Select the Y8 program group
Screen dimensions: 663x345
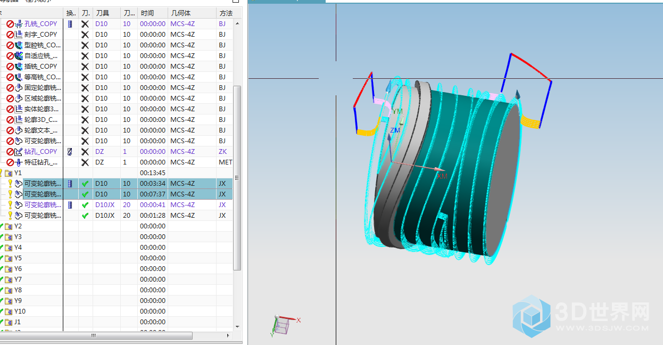pyautogui.click(x=18, y=290)
